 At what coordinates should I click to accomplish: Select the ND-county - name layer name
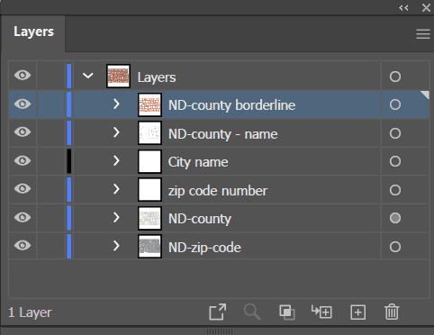(x=222, y=134)
